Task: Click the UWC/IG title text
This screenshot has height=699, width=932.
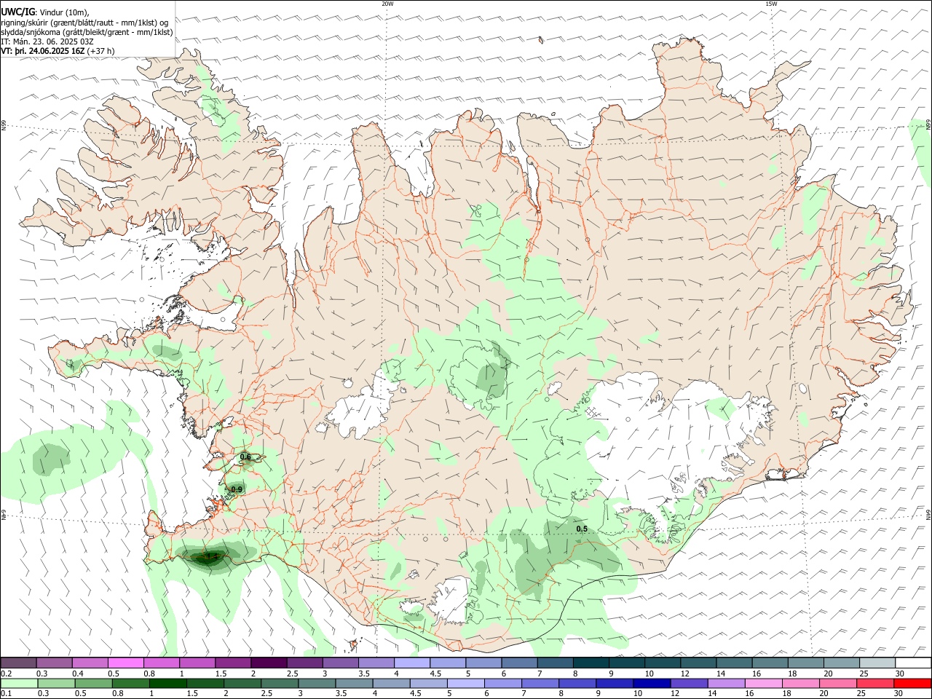Action: 17,12
